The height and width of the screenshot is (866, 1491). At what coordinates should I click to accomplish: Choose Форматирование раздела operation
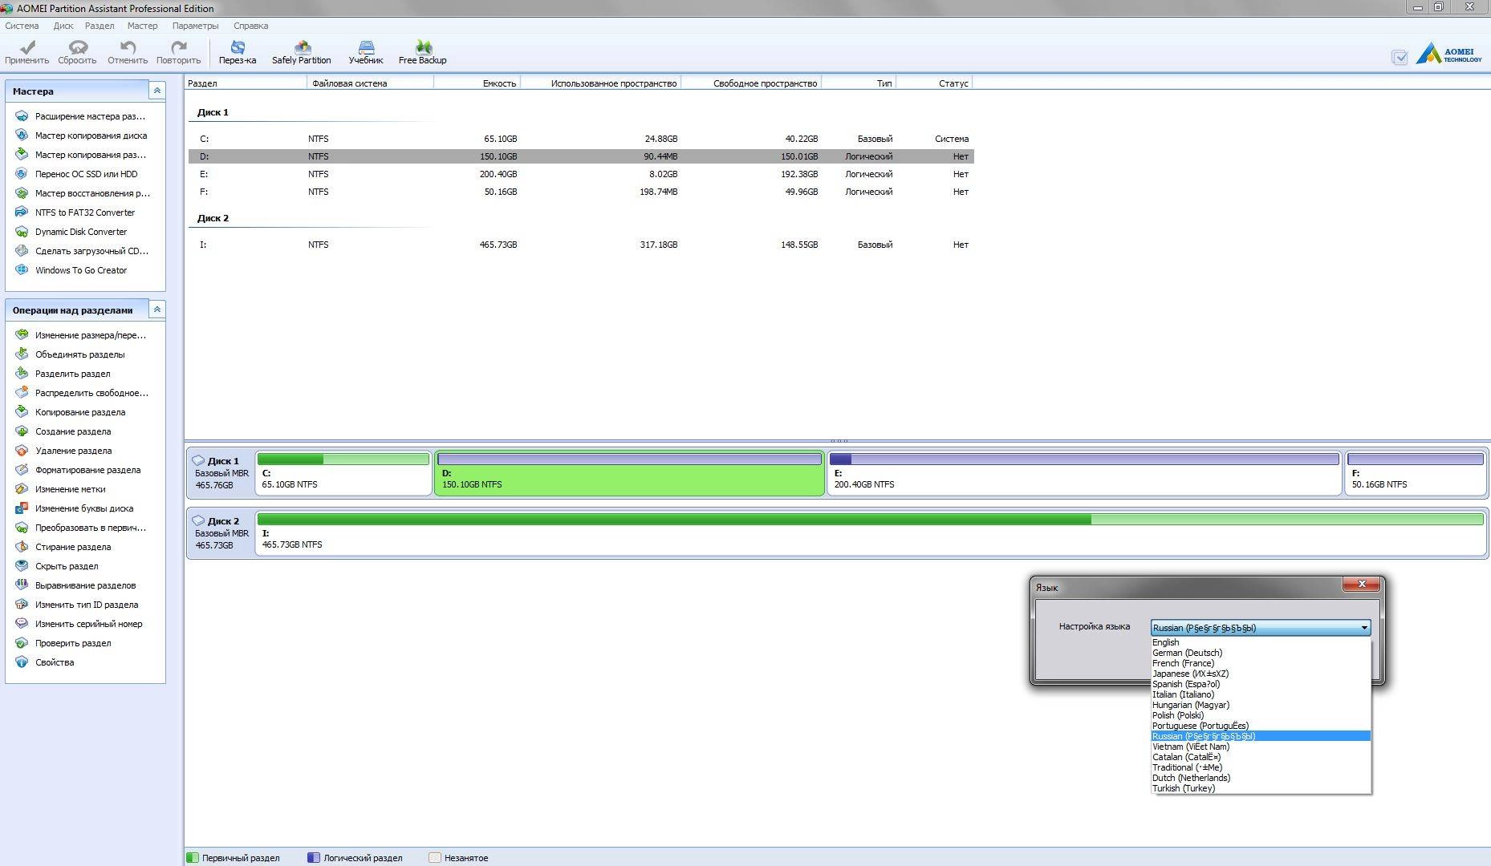[87, 470]
